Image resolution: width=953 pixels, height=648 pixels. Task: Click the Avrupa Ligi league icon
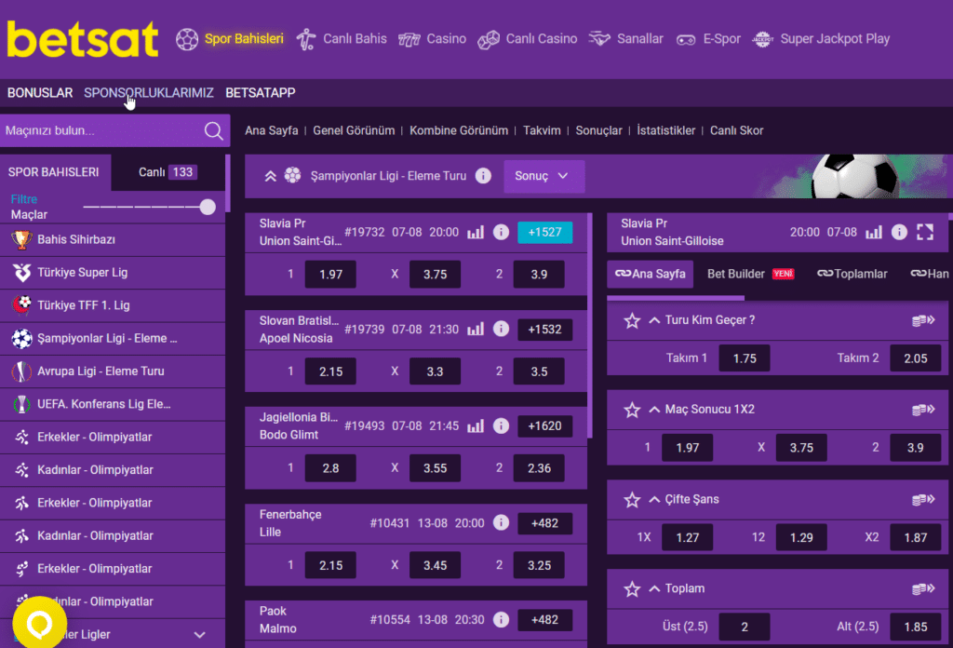22,371
